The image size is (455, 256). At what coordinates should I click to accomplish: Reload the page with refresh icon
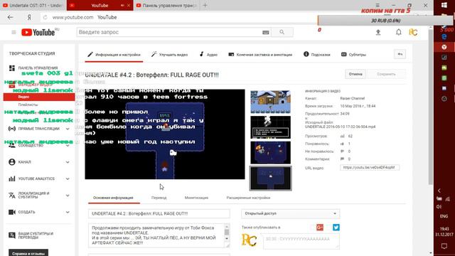coord(45,17)
